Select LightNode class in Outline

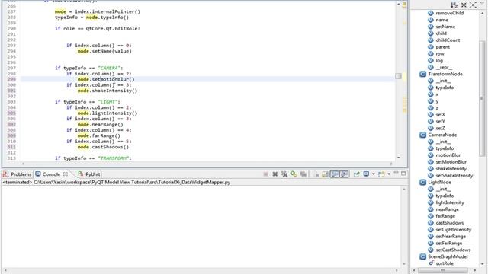pyautogui.click(x=439, y=183)
